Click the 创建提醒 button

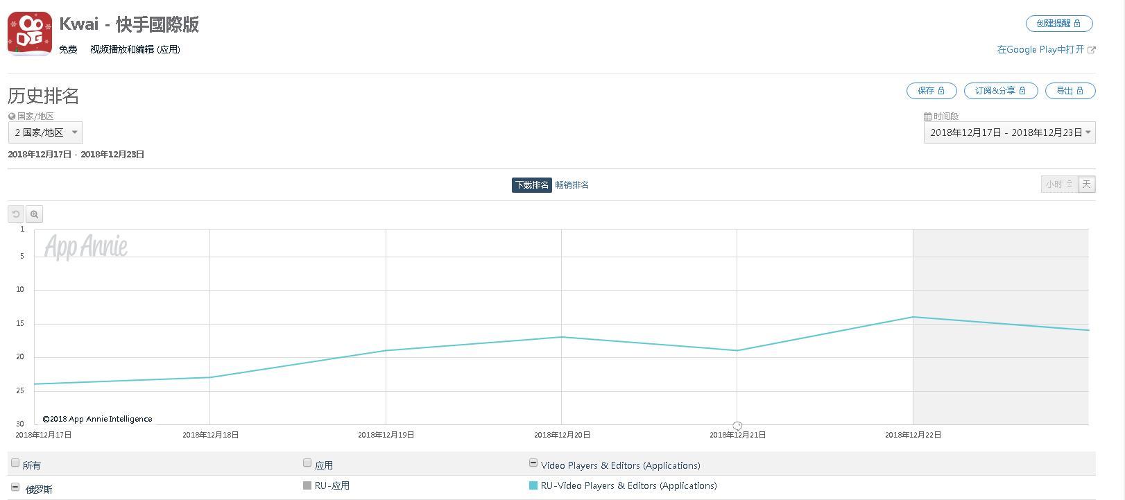[x=1059, y=24]
